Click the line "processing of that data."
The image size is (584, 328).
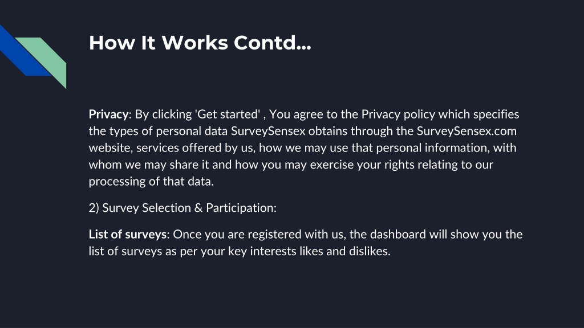[151, 182]
